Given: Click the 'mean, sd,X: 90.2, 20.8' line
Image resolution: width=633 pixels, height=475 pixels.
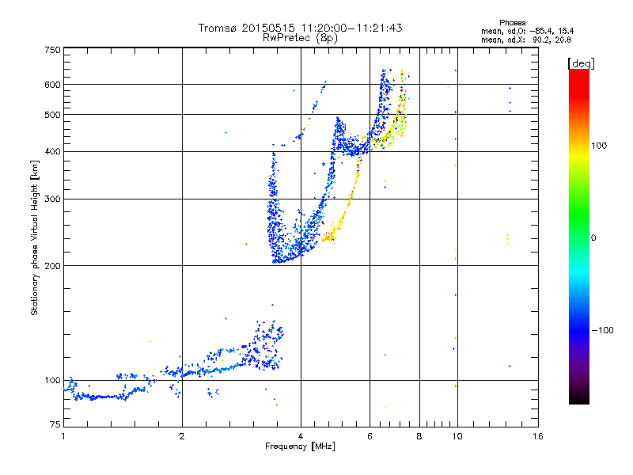Looking at the screenshot, I should pyautogui.click(x=526, y=40).
